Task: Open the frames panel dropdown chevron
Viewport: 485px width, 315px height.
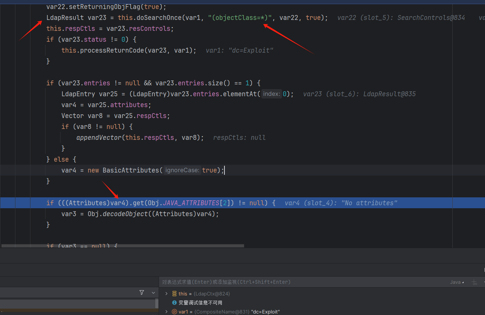Action: click(x=153, y=292)
